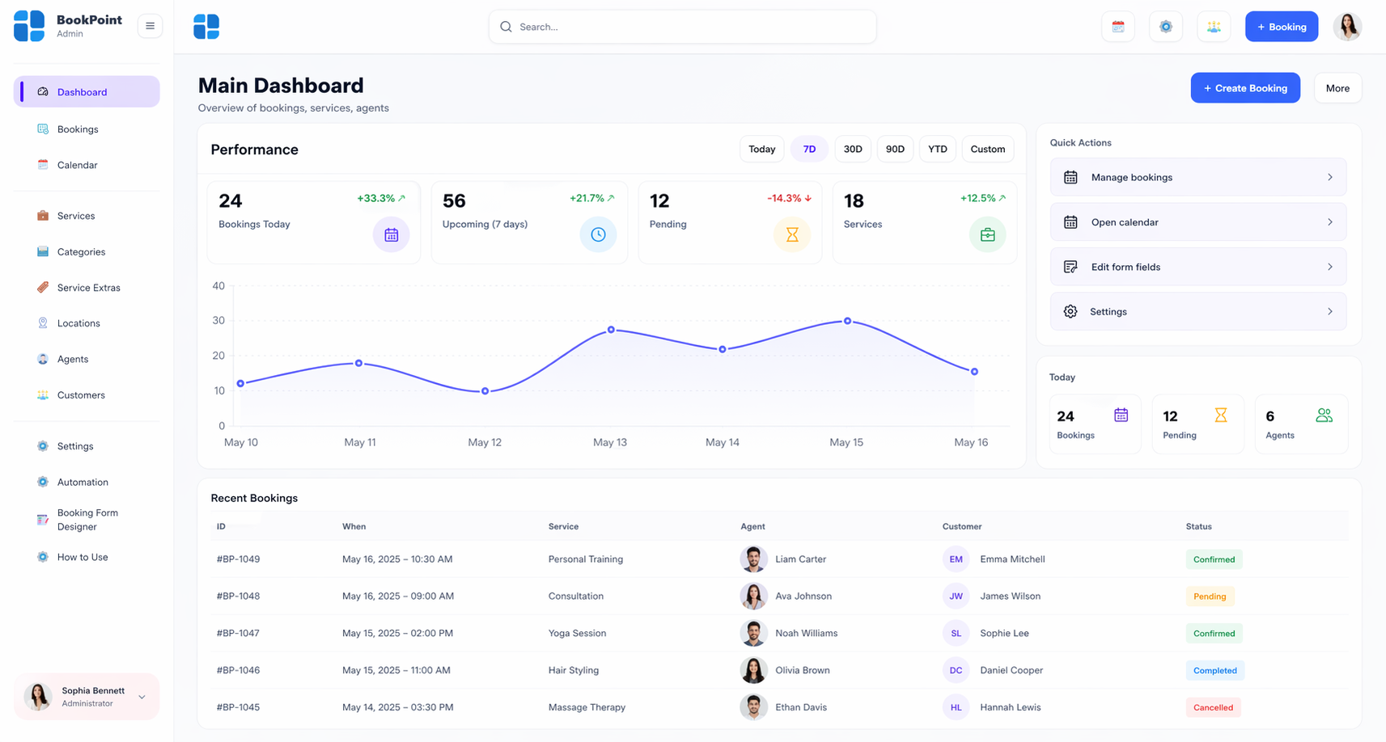Click the hourglass icon on Pending card

pos(792,234)
